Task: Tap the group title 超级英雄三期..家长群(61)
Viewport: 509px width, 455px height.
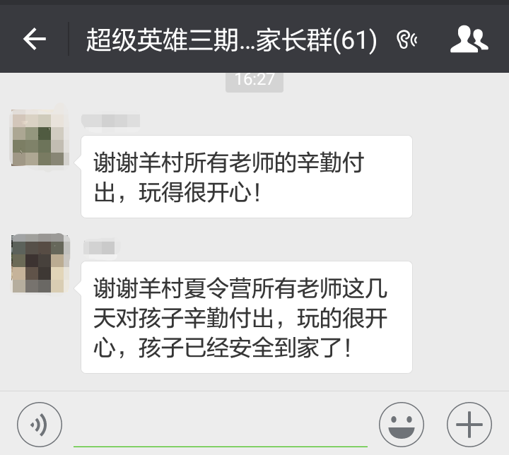Action: (x=231, y=40)
